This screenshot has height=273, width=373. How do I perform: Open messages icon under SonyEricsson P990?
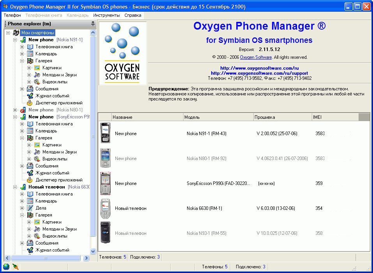tap(30, 166)
